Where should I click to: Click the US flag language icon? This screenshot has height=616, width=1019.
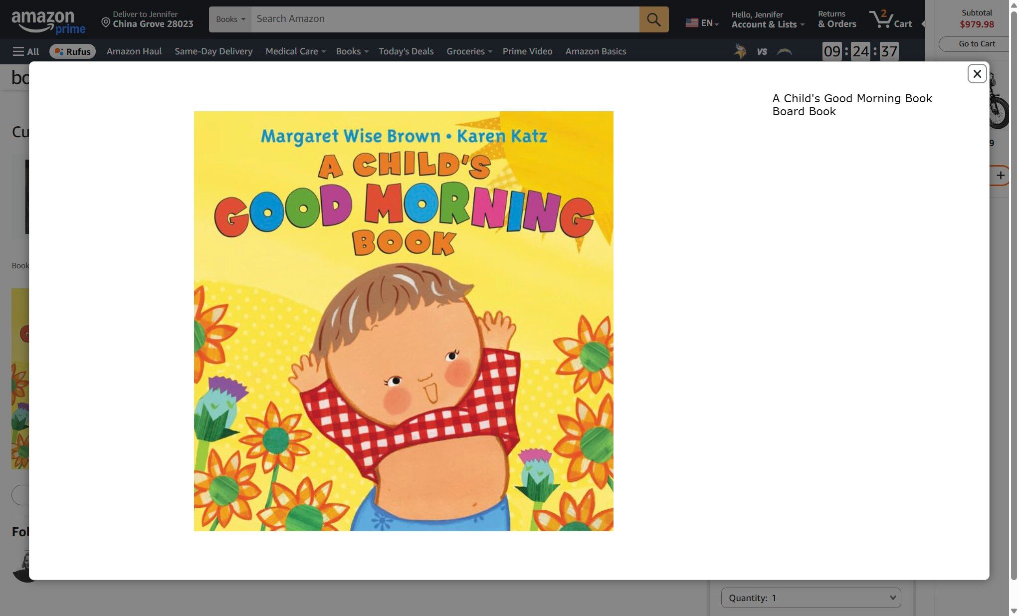692,23
